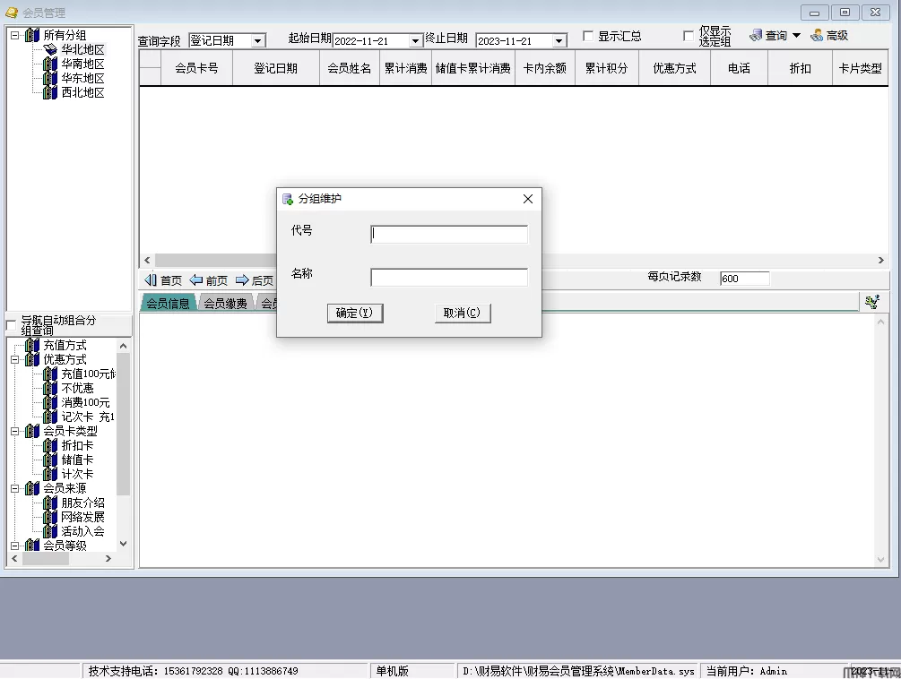Click the 卡片类型 column header
Screen dimensions: 901x679
[860, 68]
